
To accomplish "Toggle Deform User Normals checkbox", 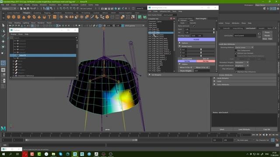I will point(236,53).
